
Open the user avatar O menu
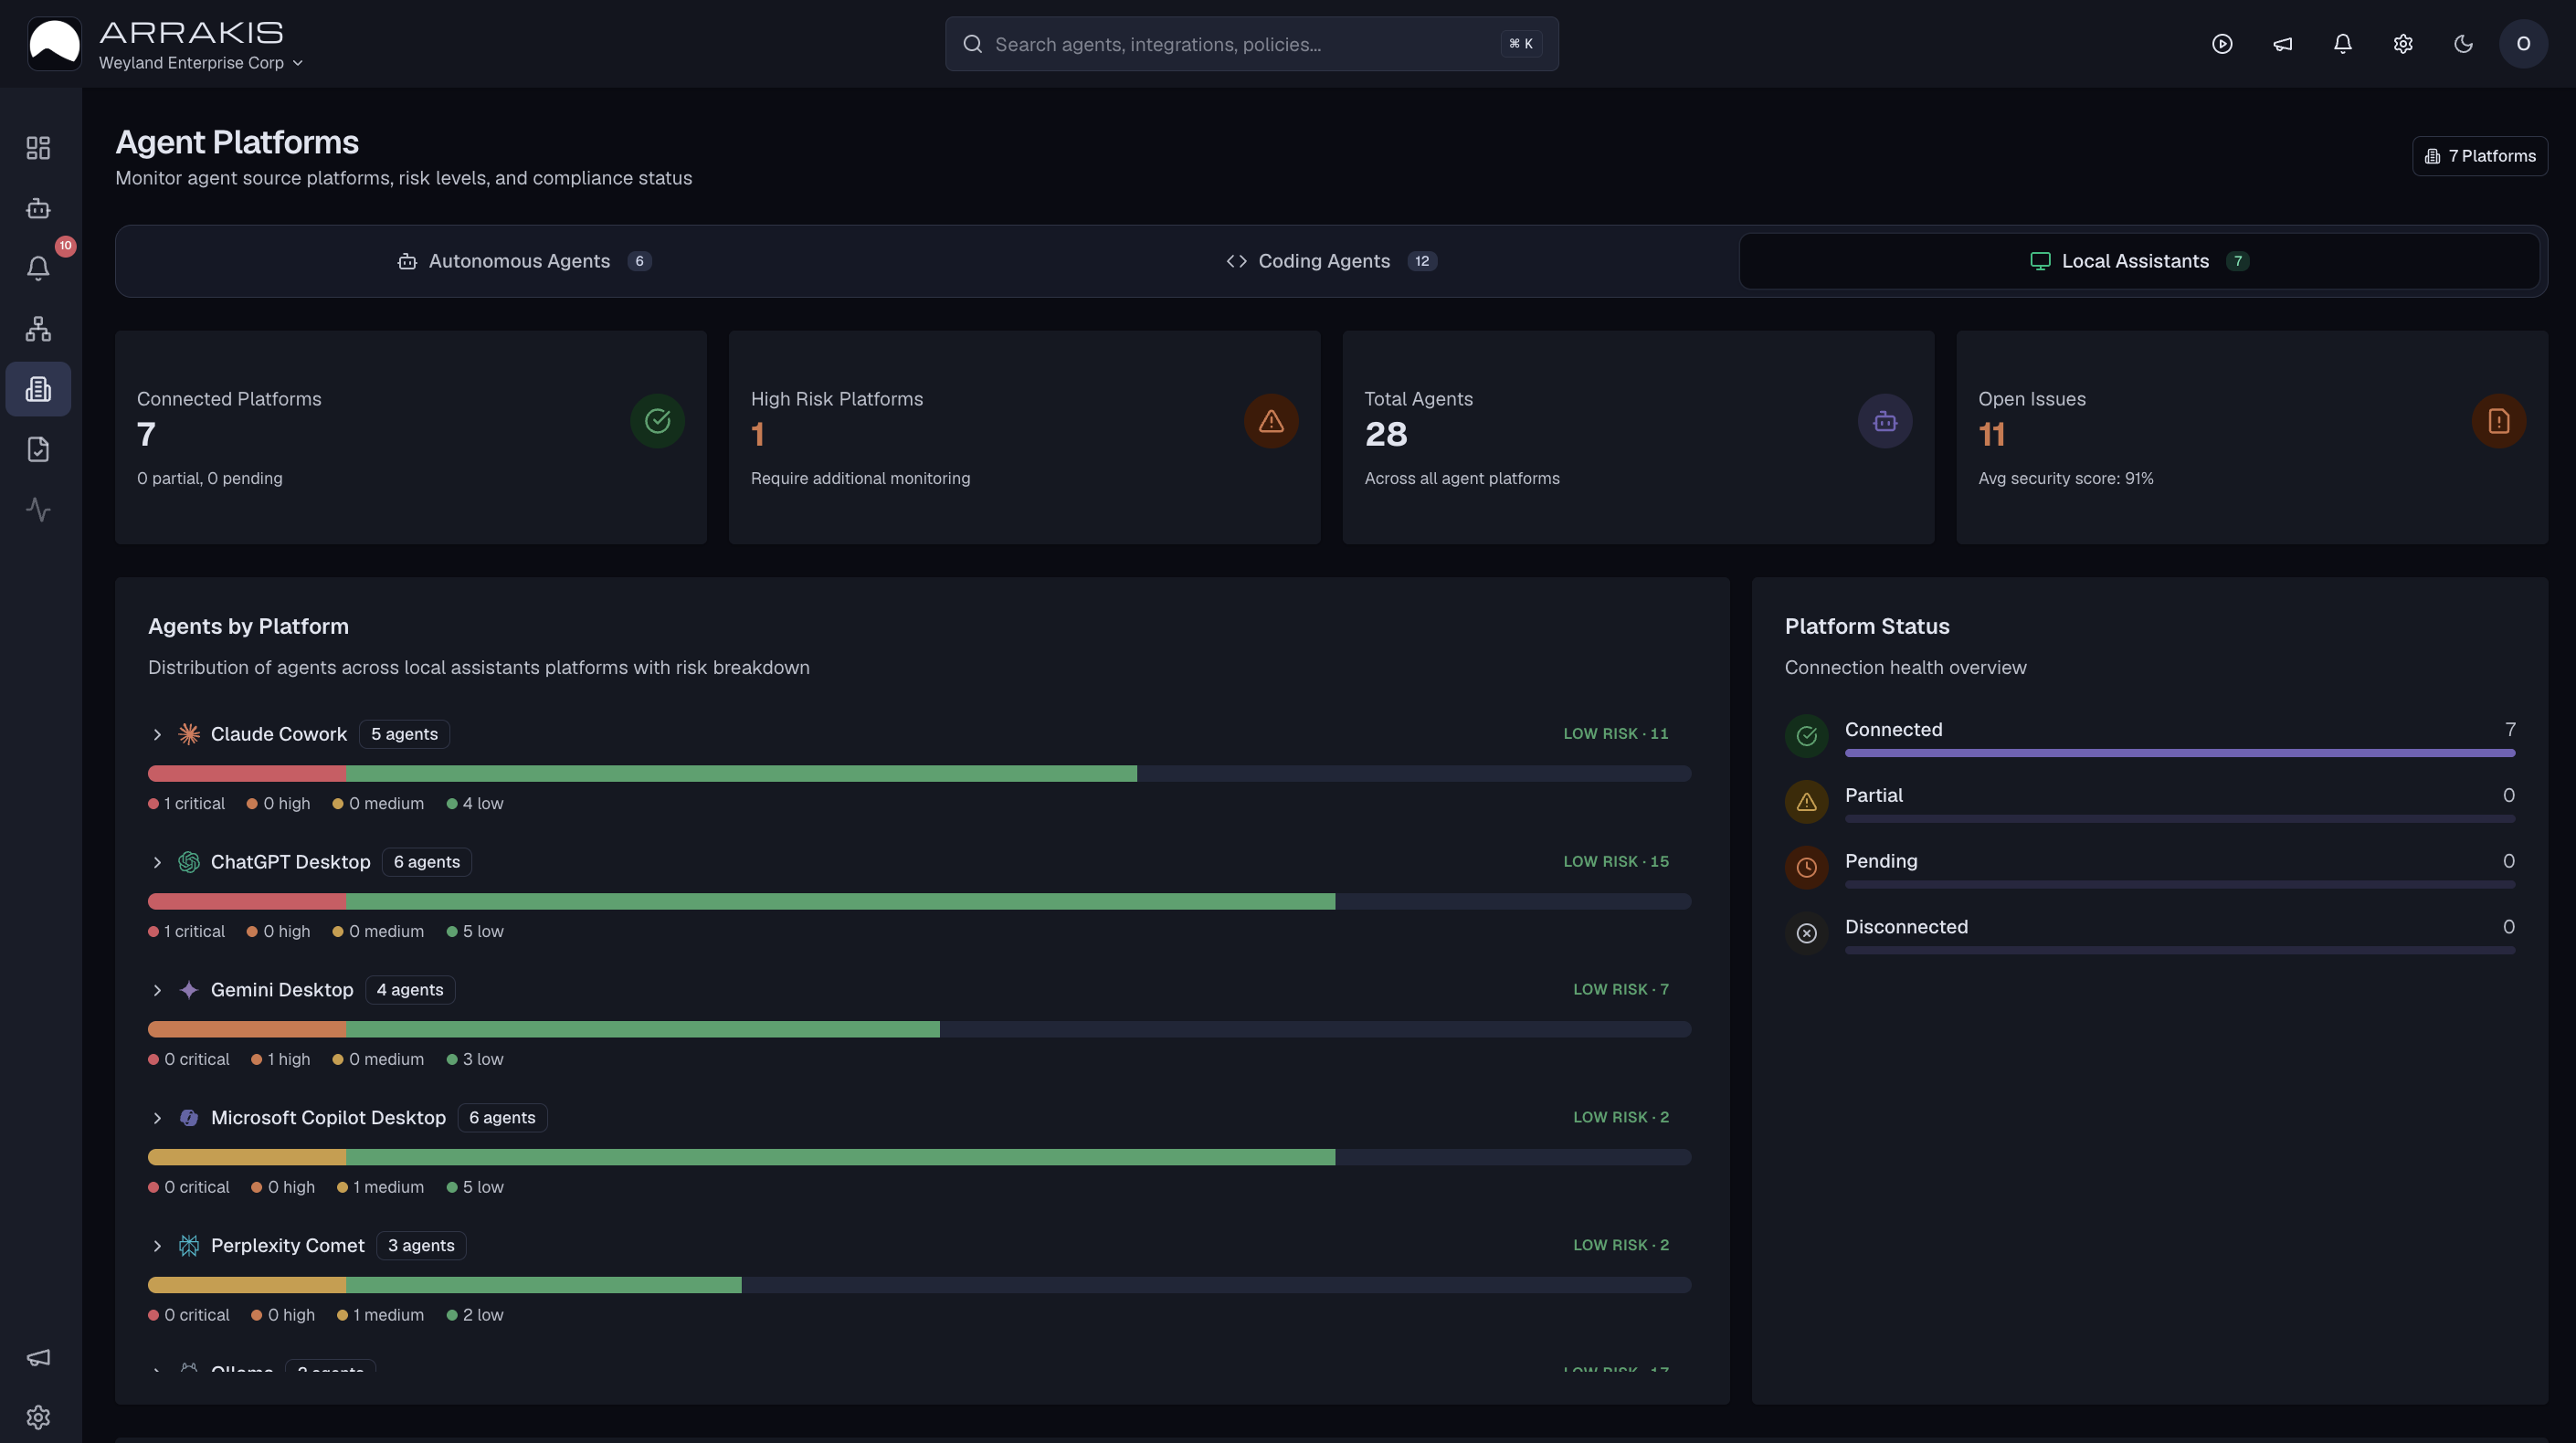(2523, 44)
